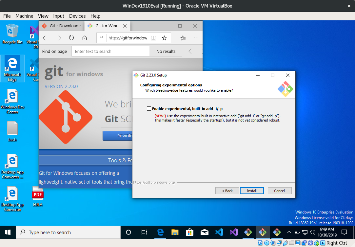Open the VirtualBox Input menu
Screen dimensions: 355x247
59,16
